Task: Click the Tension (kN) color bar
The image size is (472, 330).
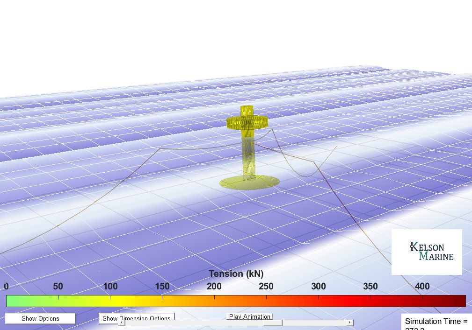Action: click(x=236, y=301)
